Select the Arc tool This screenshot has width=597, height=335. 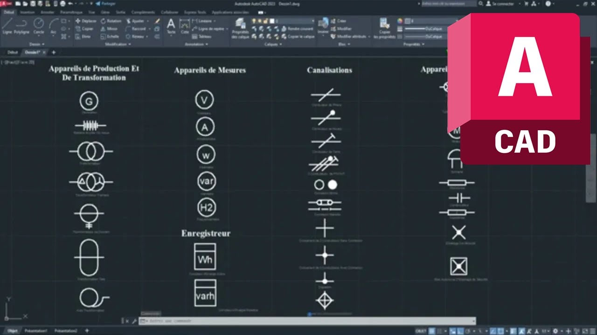click(54, 26)
